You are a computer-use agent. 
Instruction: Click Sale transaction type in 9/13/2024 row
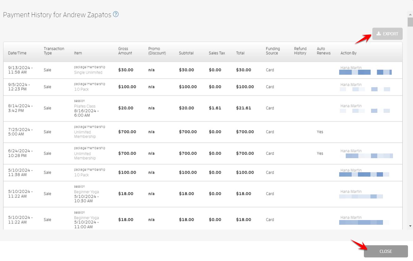(x=48, y=70)
